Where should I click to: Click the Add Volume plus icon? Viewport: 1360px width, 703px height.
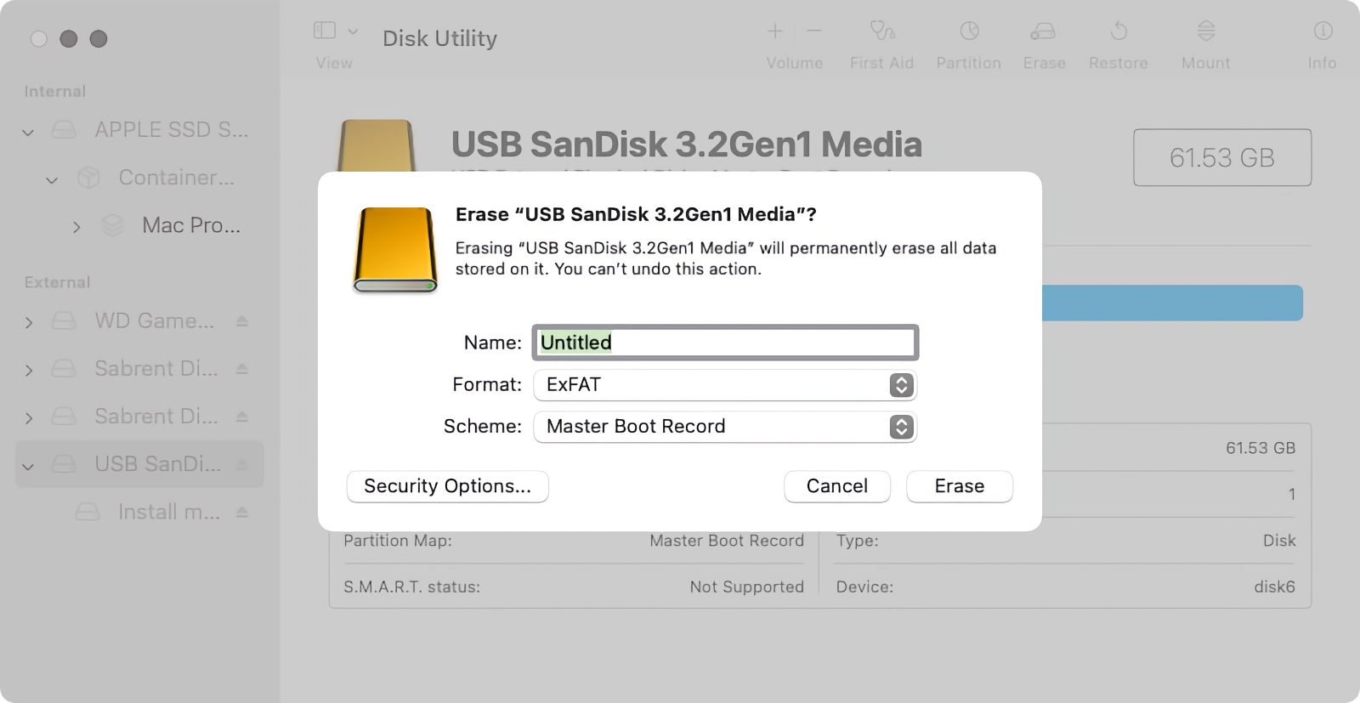[775, 31]
